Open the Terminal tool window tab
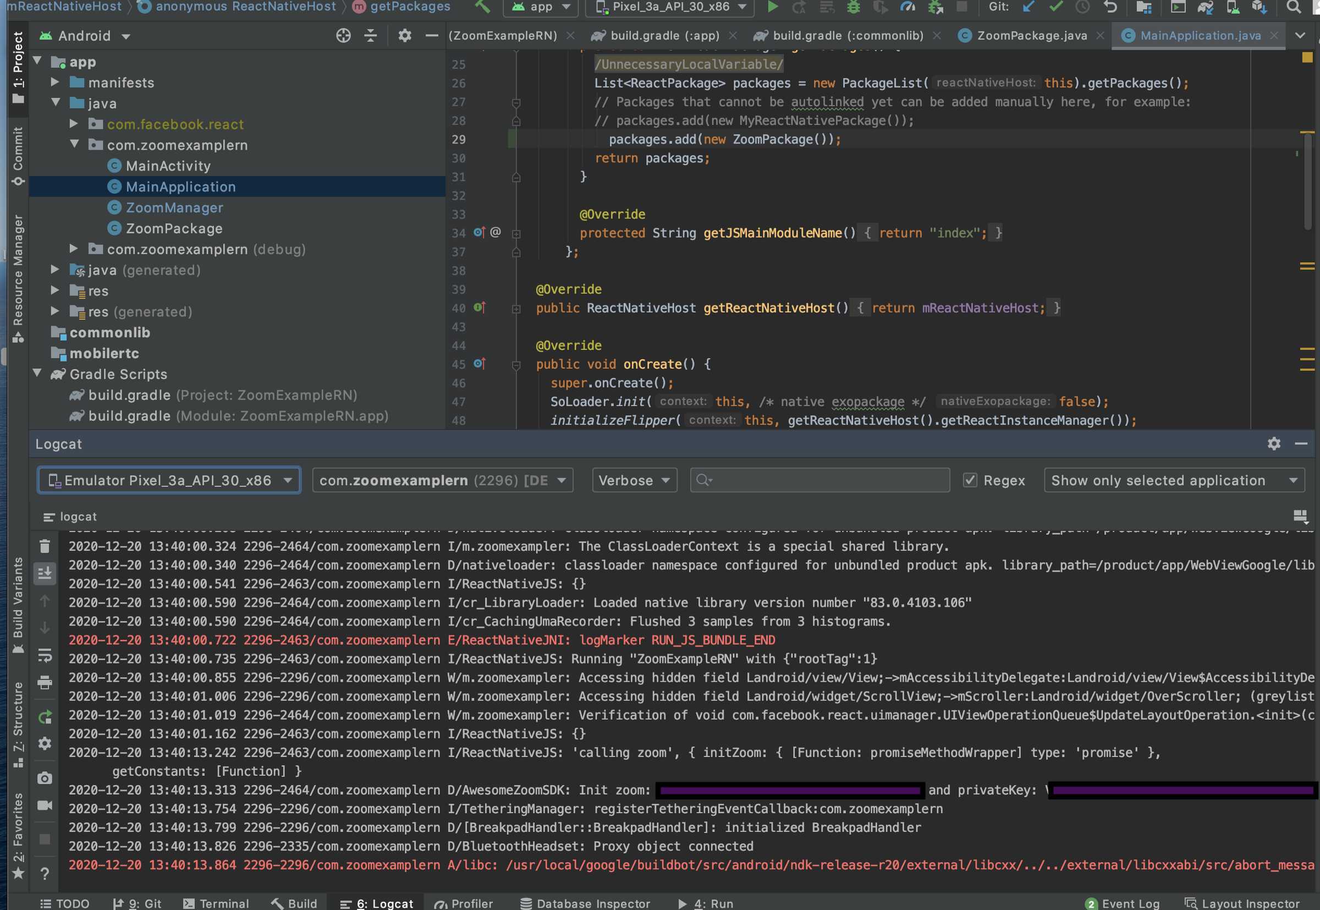The width and height of the screenshot is (1320, 910). (216, 903)
